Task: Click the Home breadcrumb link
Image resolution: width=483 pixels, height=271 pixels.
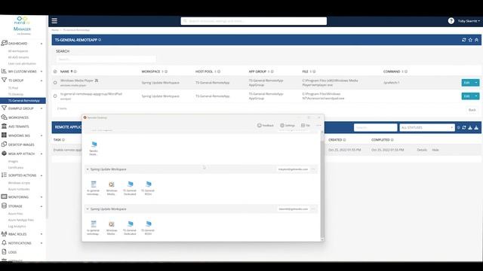Action: click(x=55, y=30)
